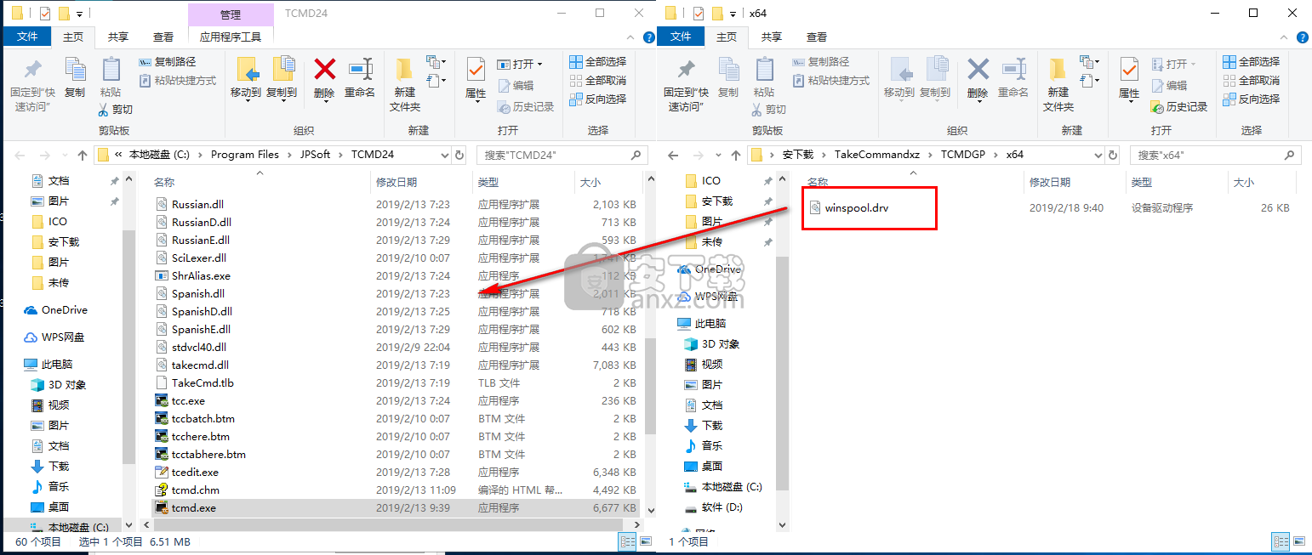
Task: Click the refresh button beside TCMD24 address bar
Action: tap(459, 155)
